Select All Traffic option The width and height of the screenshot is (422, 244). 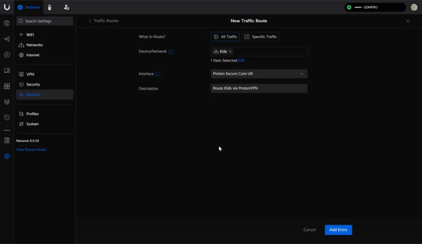(225, 37)
